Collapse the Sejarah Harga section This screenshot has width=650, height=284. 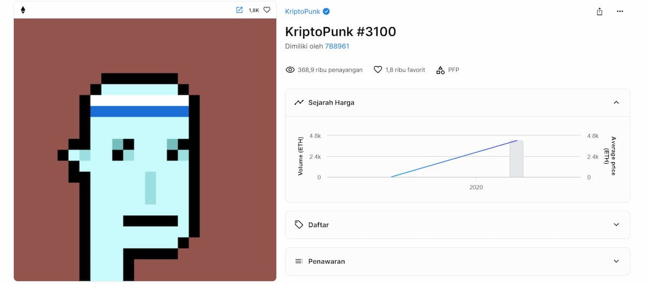(x=616, y=102)
